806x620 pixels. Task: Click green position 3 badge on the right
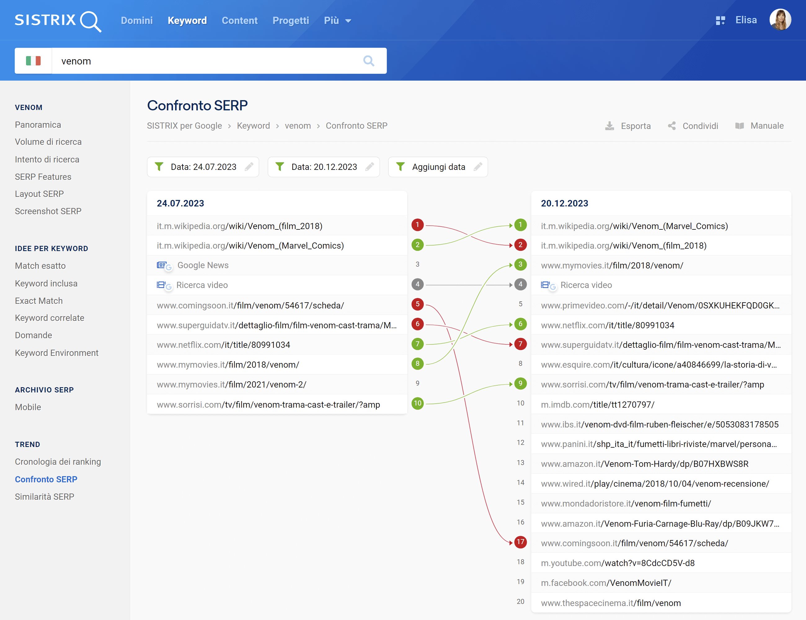520,265
